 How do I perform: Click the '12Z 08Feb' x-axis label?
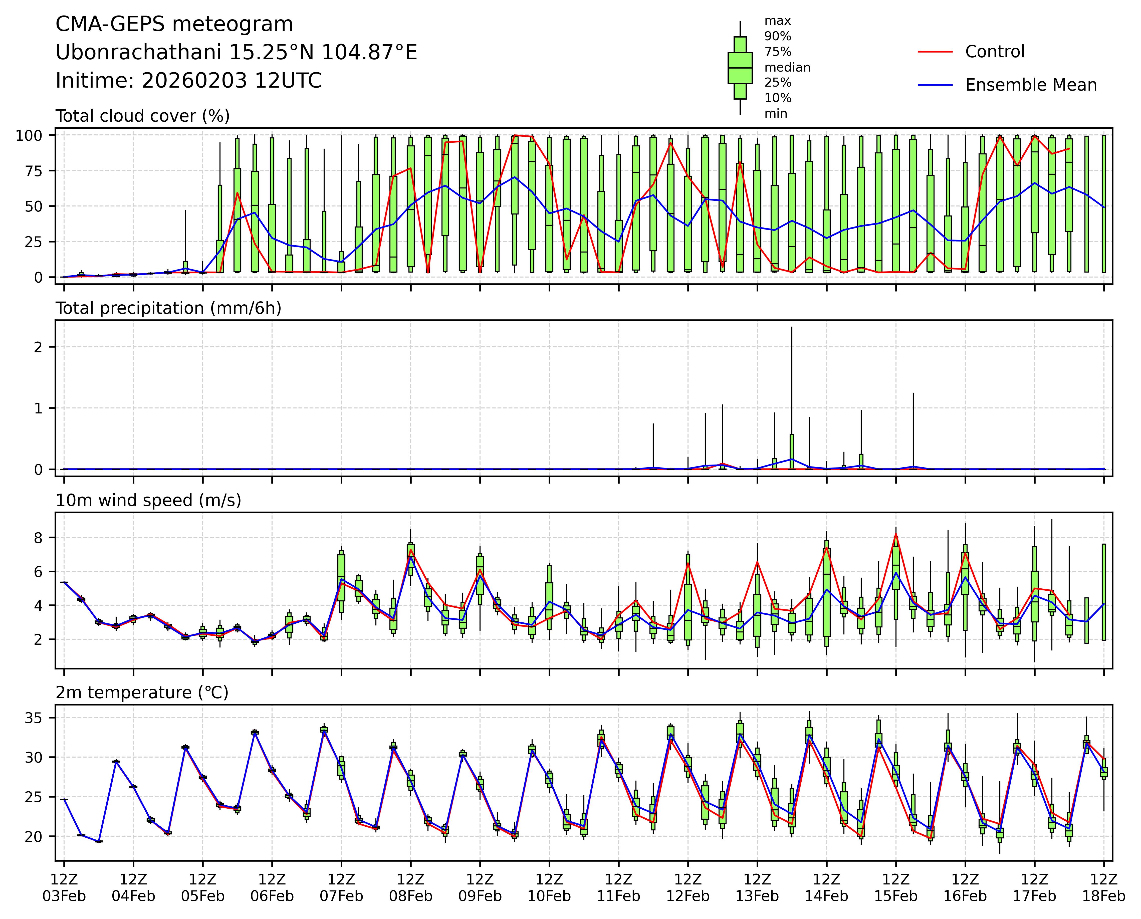click(410, 888)
